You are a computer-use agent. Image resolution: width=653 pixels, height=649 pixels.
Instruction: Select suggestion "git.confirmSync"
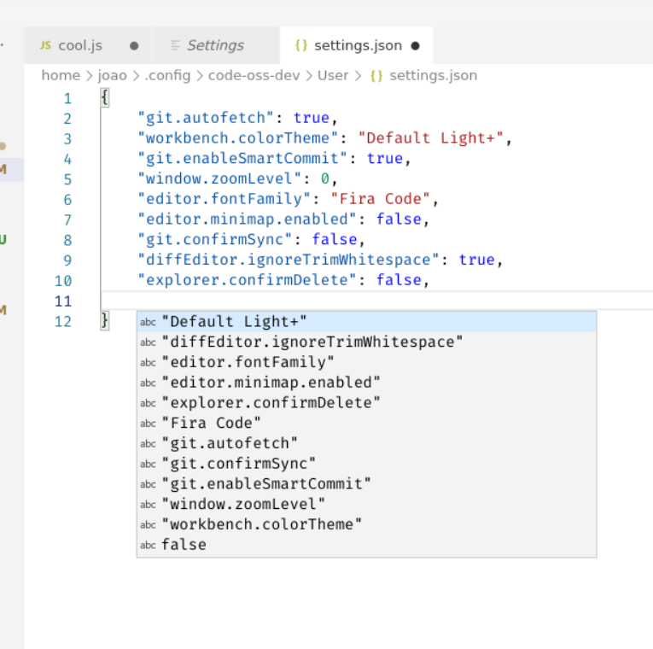point(366,464)
